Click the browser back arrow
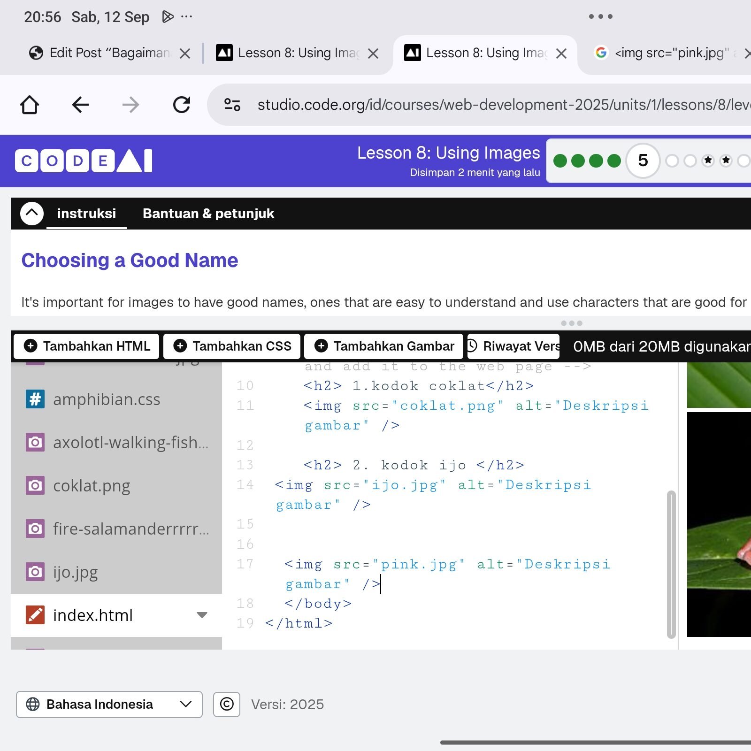751x751 pixels. coord(80,105)
